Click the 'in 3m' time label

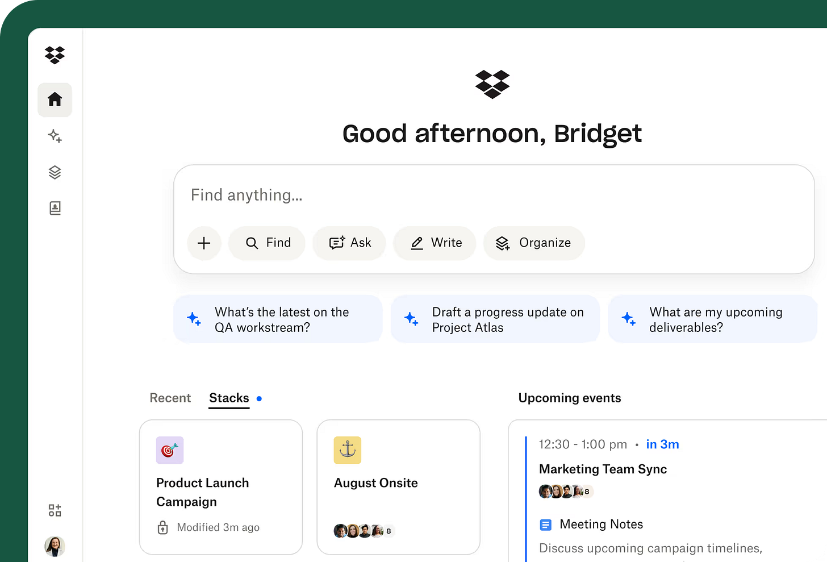coord(662,444)
